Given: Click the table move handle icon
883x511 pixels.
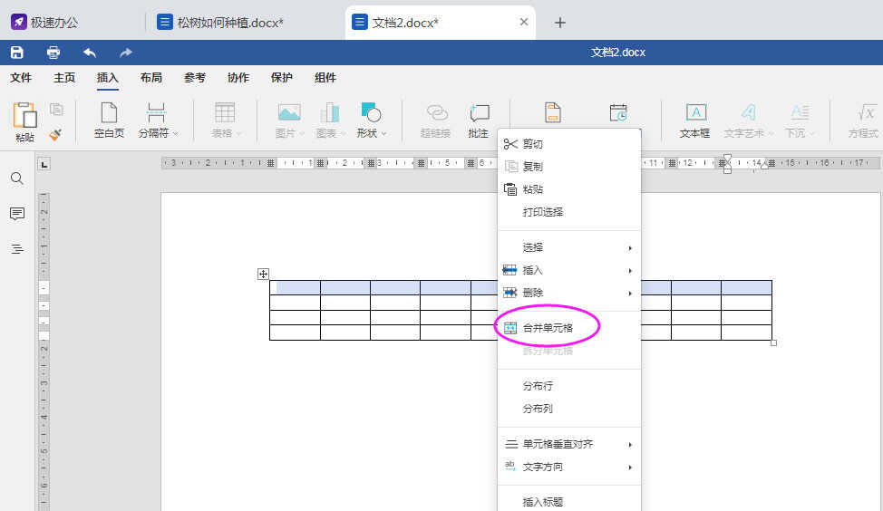Looking at the screenshot, I should pos(263,274).
